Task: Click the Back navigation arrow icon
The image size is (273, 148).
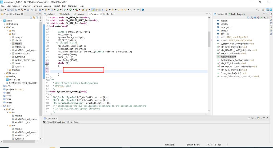Action: tap(125, 10)
